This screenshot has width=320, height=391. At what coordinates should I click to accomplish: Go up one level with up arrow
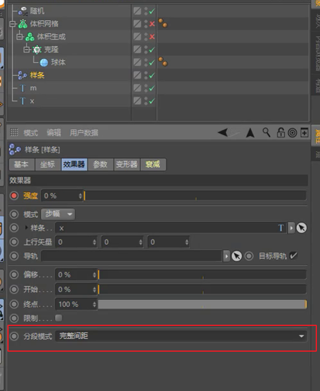pos(250,133)
